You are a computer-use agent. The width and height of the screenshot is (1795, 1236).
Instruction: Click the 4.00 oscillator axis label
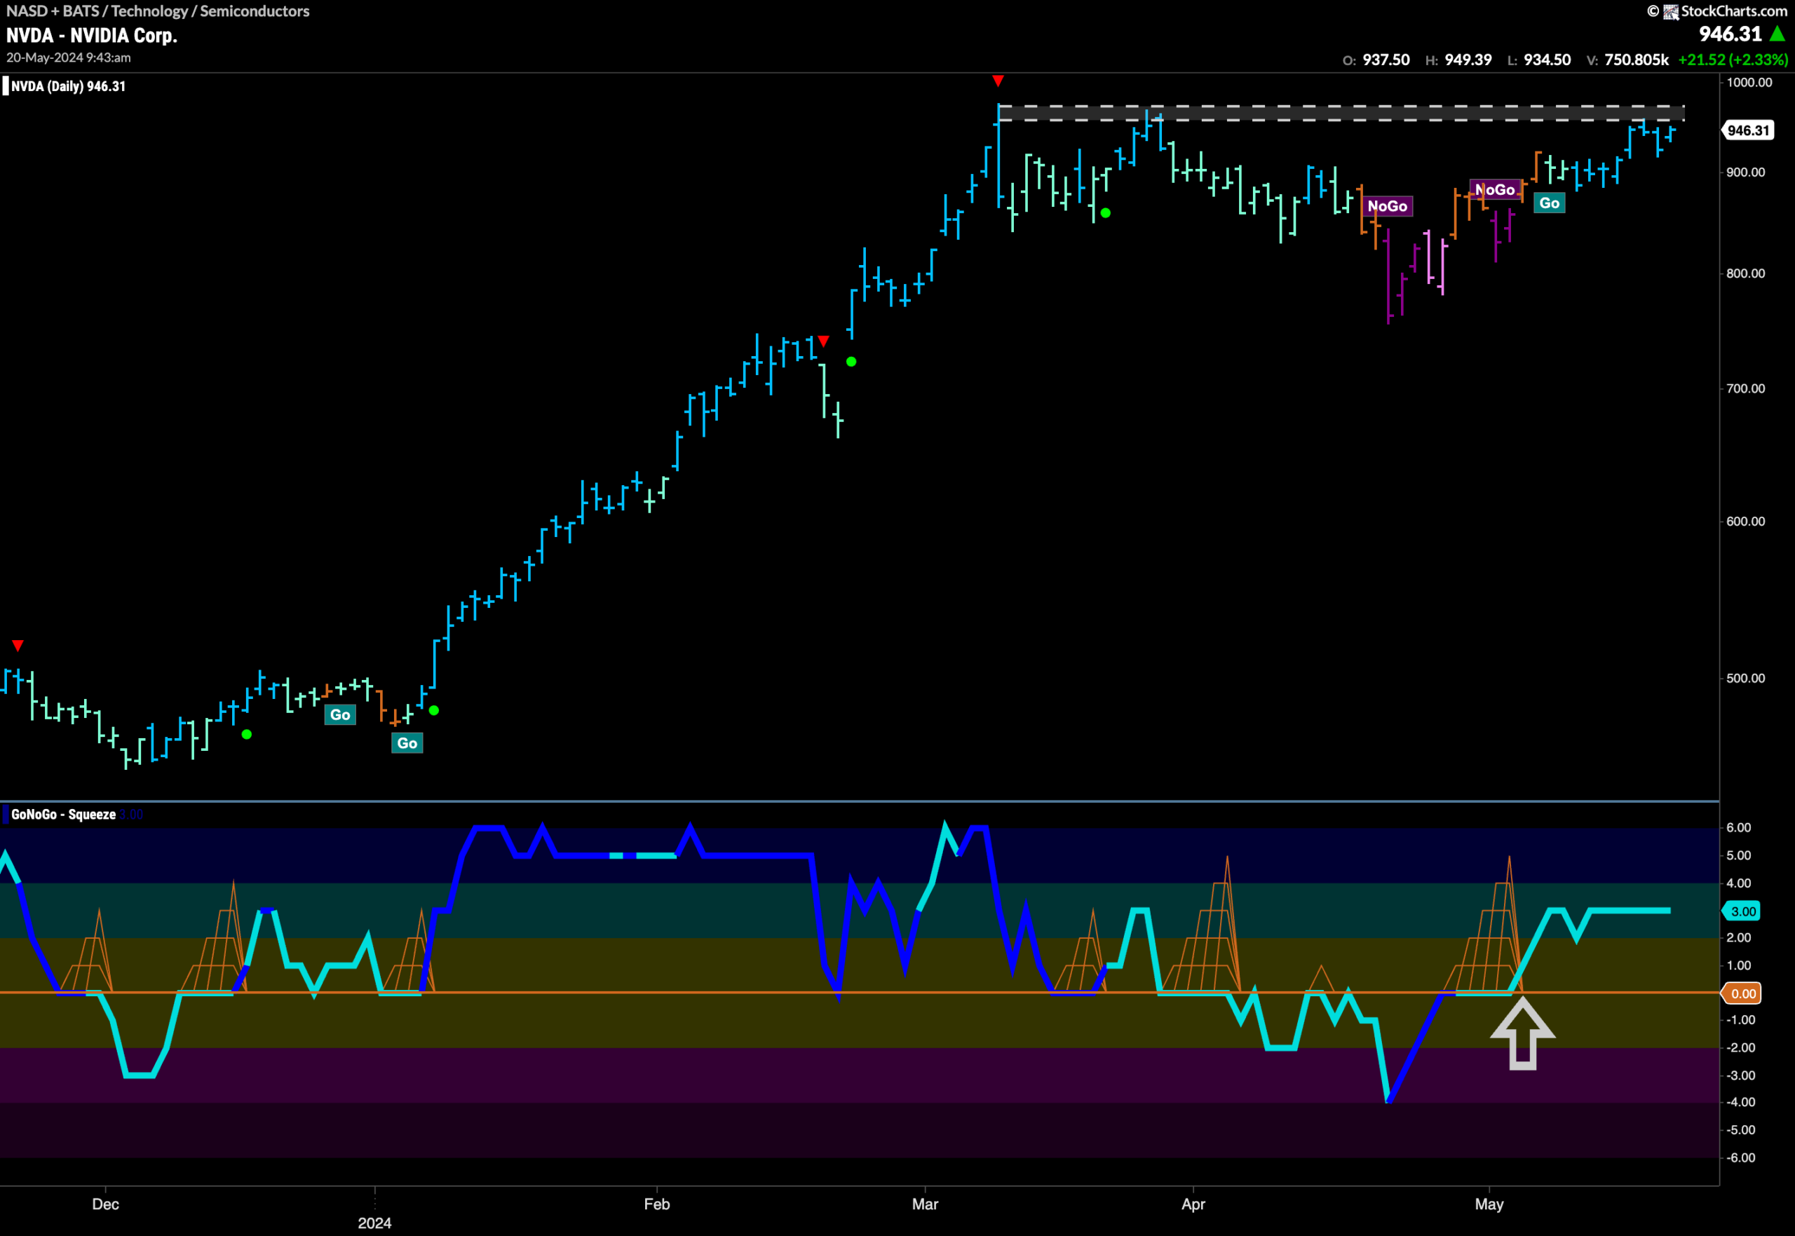point(1738,883)
